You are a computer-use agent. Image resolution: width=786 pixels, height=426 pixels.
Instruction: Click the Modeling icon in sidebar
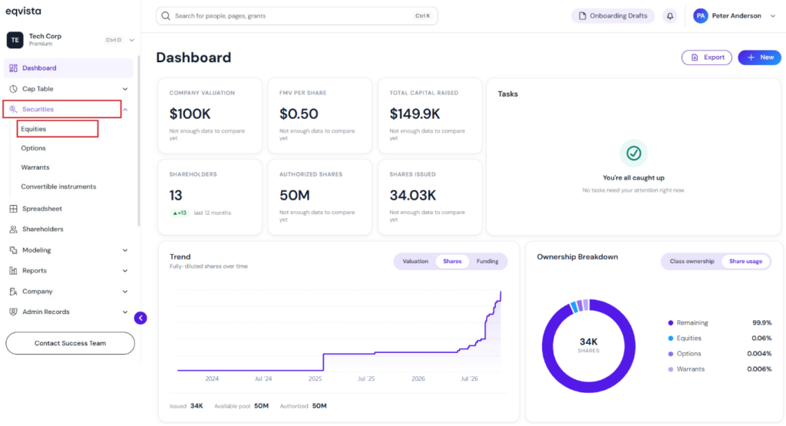click(x=13, y=250)
